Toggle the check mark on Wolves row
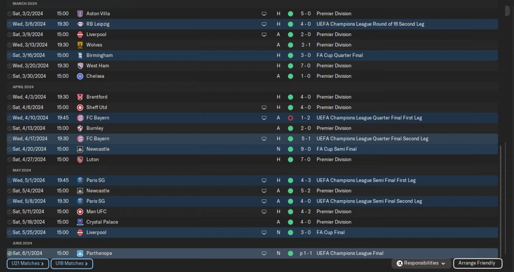This screenshot has width=514, height=272. tap(10, 45)
